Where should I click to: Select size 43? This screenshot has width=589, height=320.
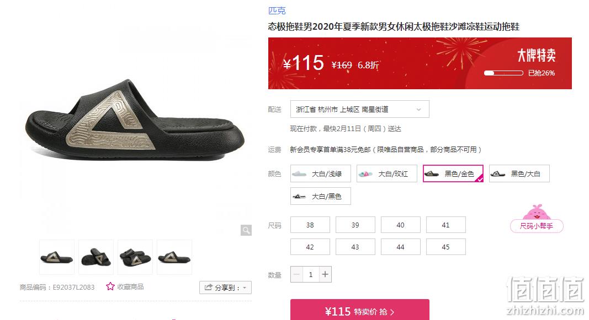[x=355, y=247]
